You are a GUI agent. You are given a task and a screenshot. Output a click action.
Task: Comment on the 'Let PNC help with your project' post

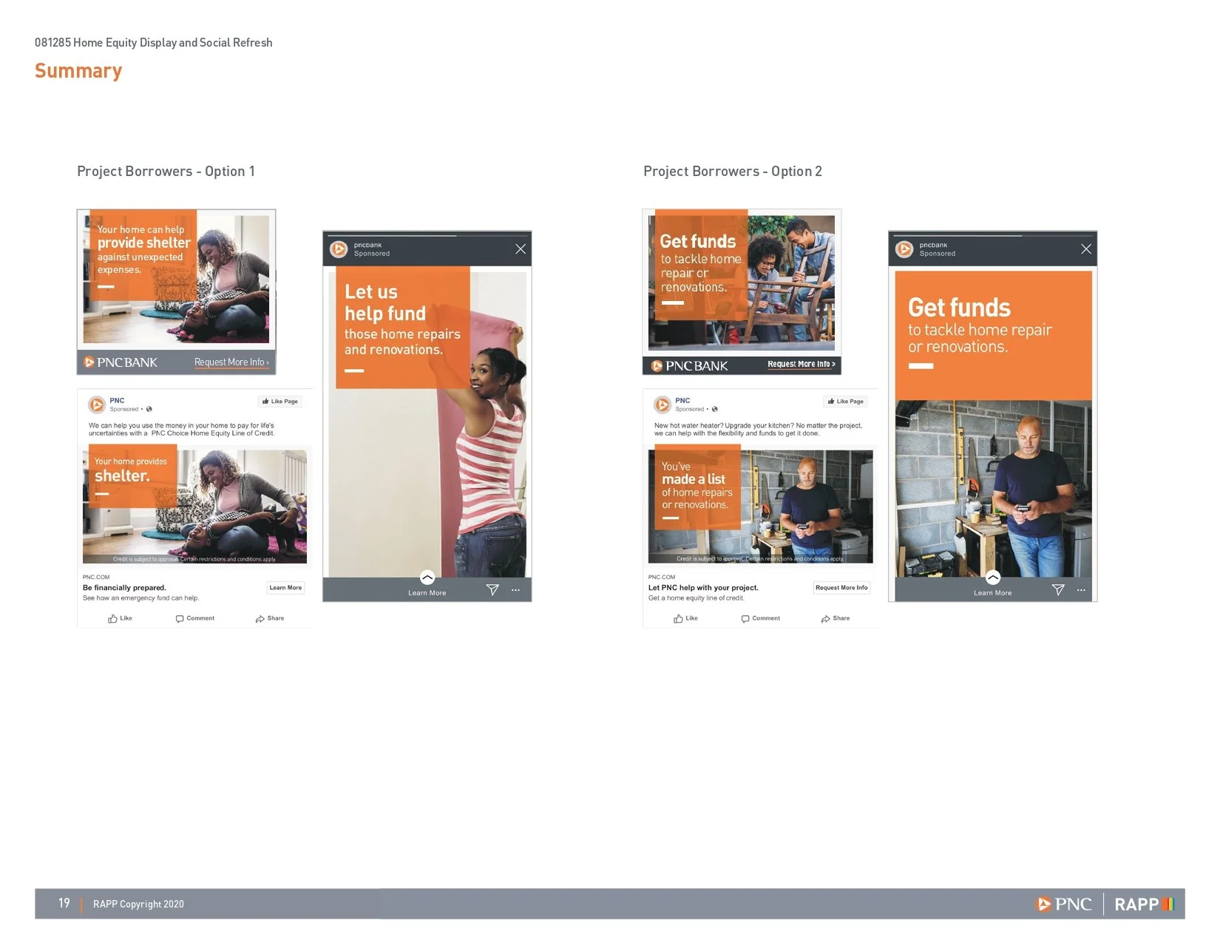[761, 618]
